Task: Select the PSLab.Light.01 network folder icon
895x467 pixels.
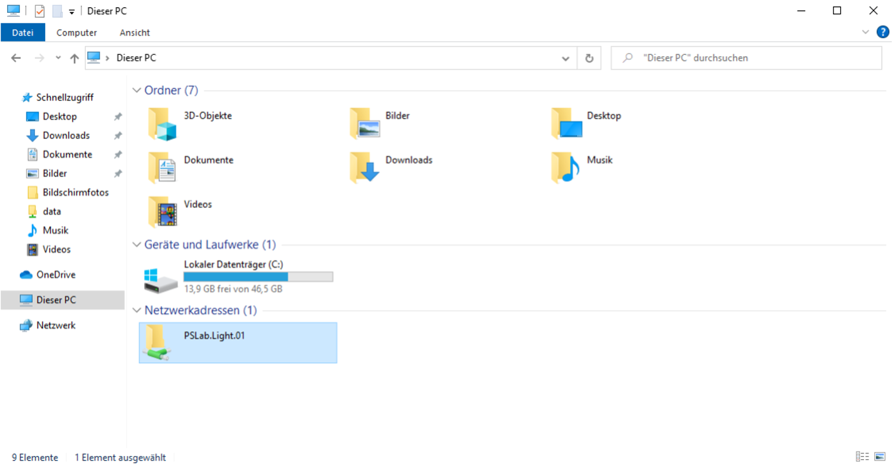Action: pos(158,342)
